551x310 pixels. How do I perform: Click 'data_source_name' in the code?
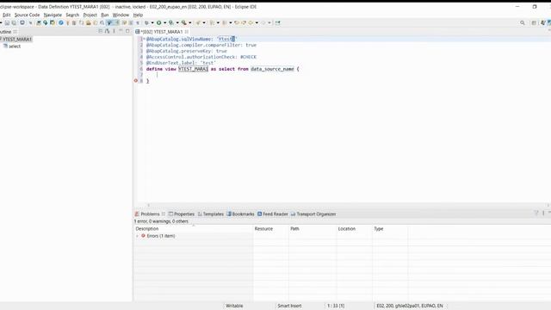pyautogui.click(x=272, y=69)
